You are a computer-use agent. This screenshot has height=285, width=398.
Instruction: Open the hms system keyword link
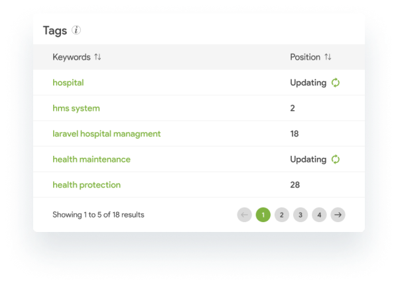76,108
